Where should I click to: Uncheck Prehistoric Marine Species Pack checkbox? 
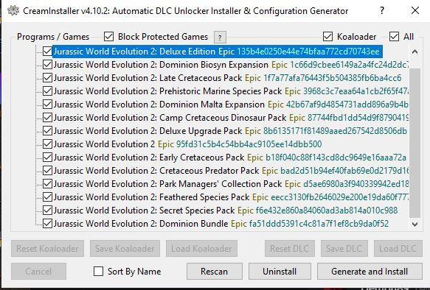click(47, 91)
